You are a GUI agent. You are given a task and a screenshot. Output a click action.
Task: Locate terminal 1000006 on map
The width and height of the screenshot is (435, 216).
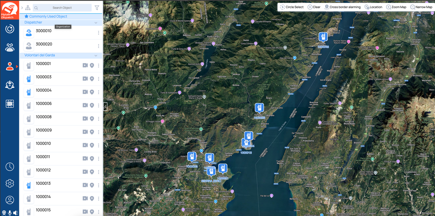92,105
